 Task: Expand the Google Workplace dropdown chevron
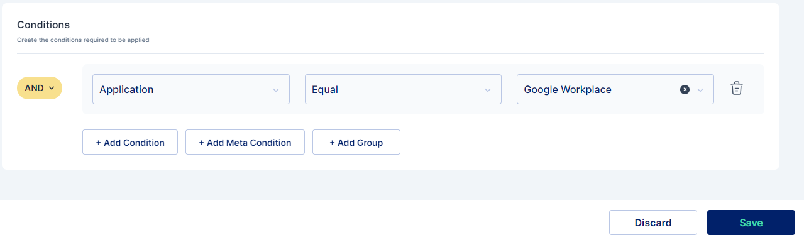[x=701, y=90]
